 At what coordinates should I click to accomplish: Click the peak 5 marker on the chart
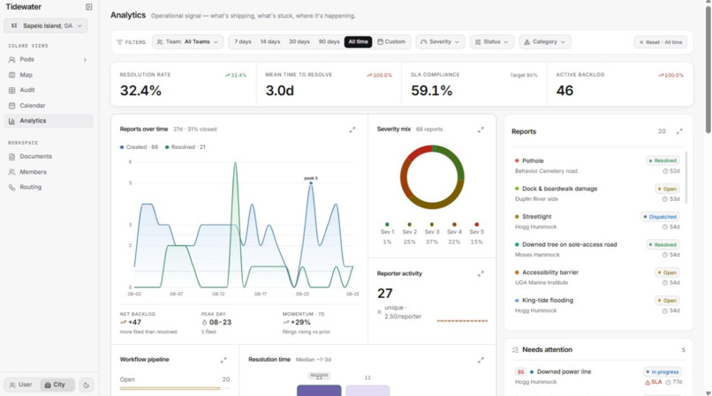pos(311,183)
